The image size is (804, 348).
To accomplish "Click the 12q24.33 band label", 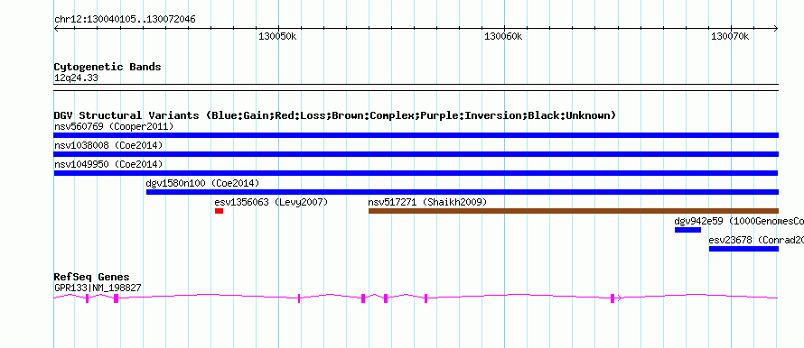I will (76, 78).
